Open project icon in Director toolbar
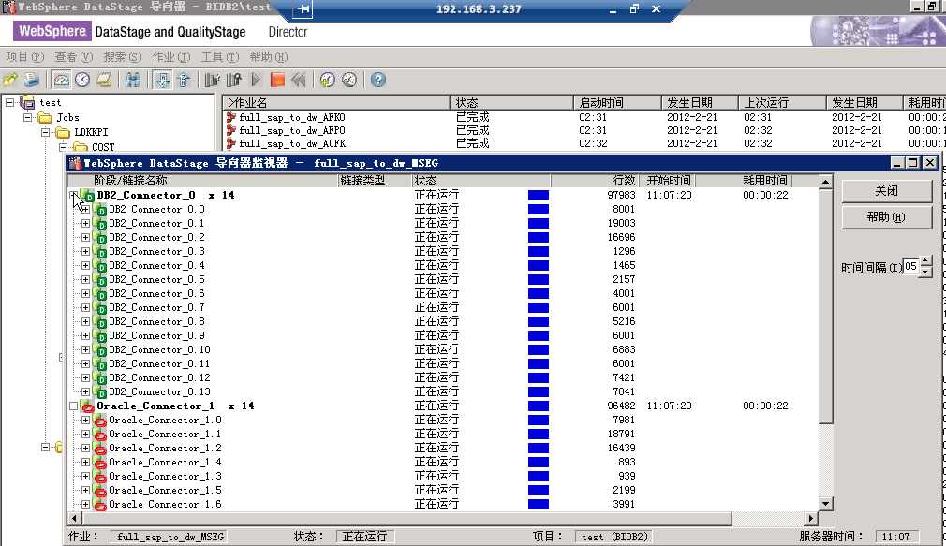 pos(11,80)
